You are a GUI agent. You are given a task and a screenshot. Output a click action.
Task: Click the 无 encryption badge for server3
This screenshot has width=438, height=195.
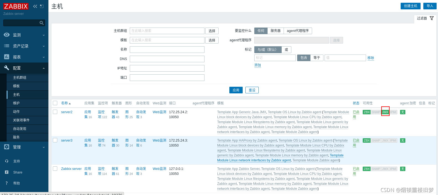pos(403,140)
